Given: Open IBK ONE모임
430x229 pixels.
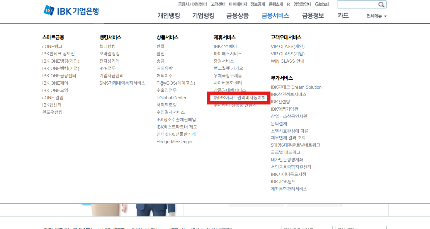Looking at the screenshot, I should [55, 90].
